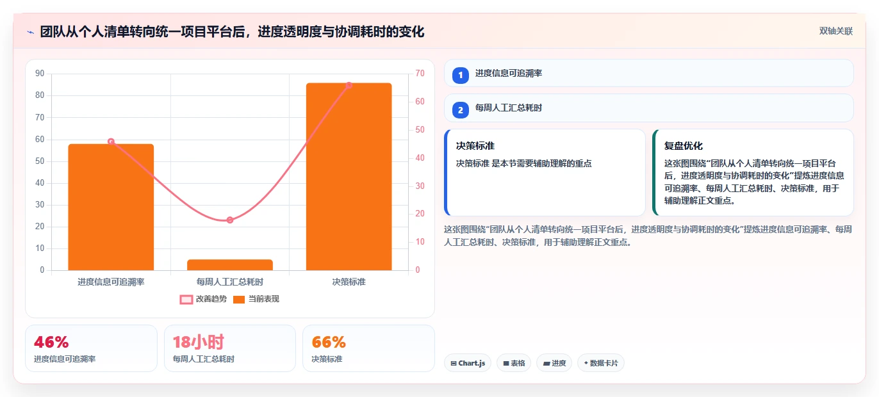Click the left axis value 90
879x397 pixels.
tap(40, 74)
